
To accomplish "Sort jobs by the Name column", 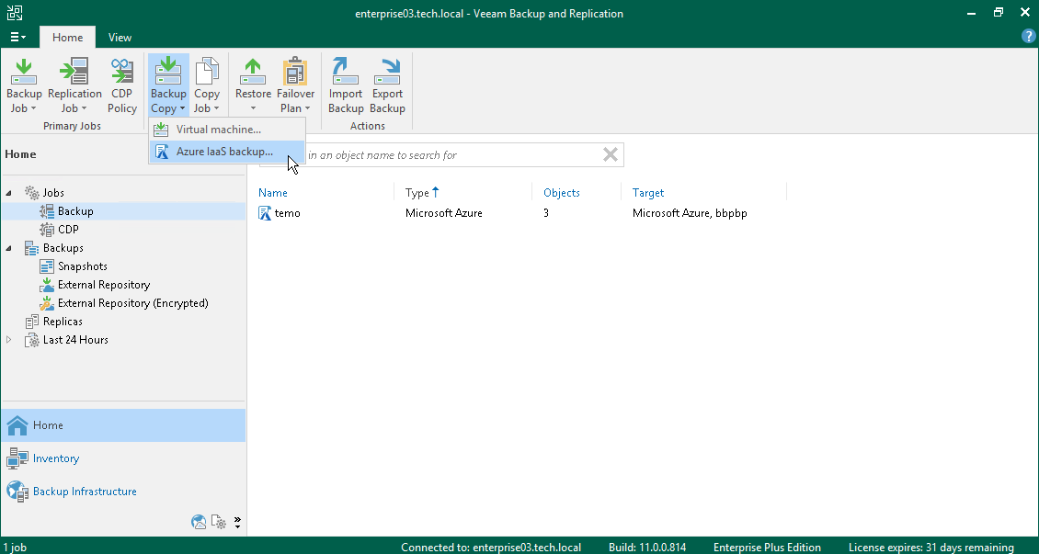I will click(273, 193).
